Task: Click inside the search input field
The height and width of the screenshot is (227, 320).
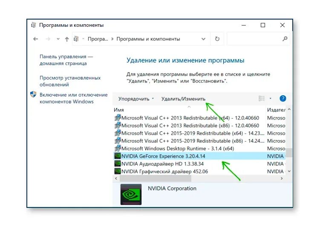Action: pyautogui.click(x=254, y=39)
